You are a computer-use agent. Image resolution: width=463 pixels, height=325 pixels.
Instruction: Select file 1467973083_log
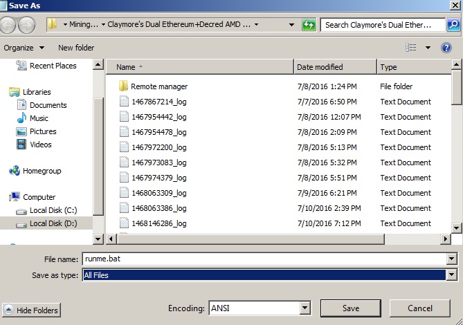click(x=159, y=162)
